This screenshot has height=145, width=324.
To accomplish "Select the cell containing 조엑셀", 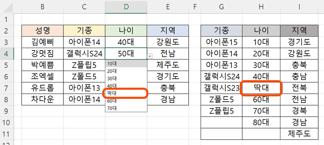I will pyautogui.click(x=42, y=77).
